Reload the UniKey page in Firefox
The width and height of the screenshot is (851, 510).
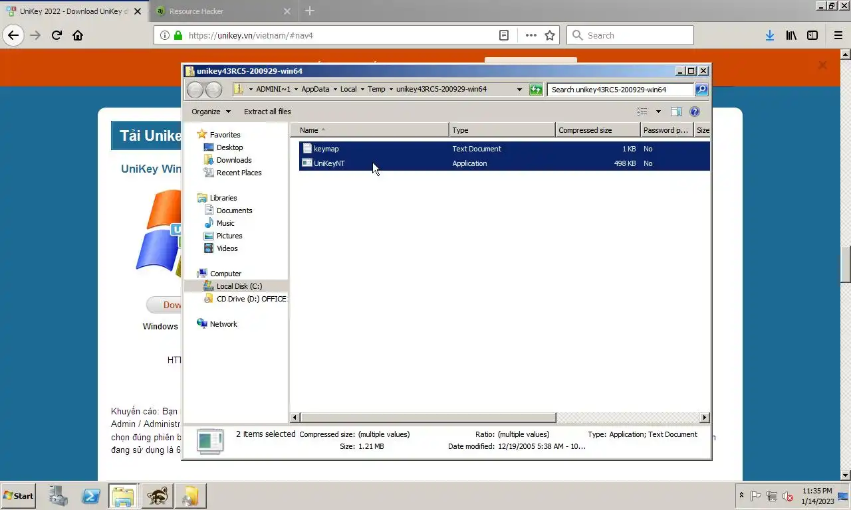(57, 35)
